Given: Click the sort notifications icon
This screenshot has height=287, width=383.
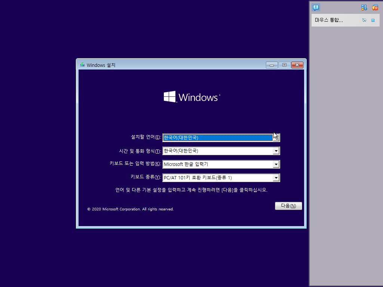Looking at the screenshot, I should click(x=364, y=7).
